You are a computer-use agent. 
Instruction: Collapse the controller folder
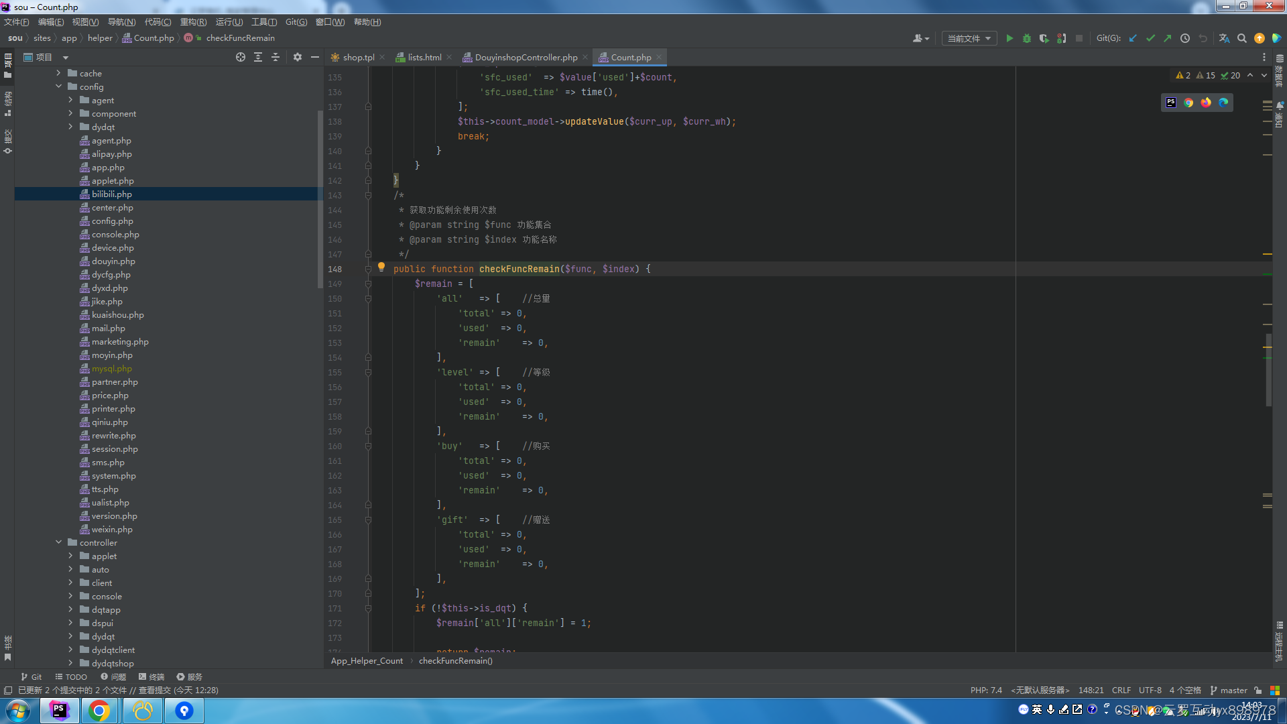click(x=58, y=542)
